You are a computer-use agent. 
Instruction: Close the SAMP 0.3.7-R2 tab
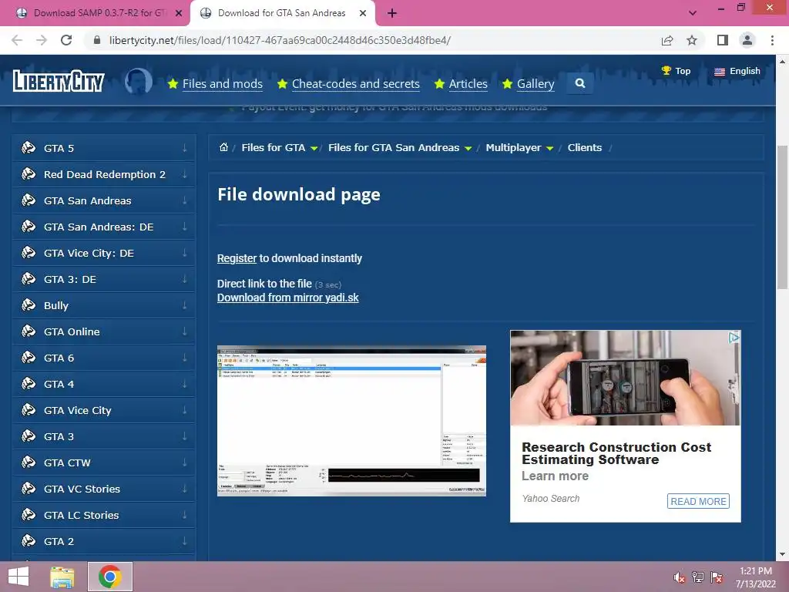[x=179, y=14]
